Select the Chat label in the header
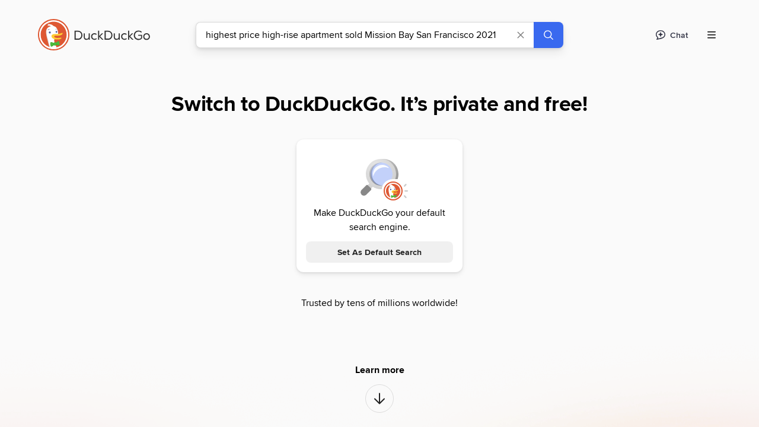The width and height of the screenshot is (759, 427). click(x=679, y=36)
